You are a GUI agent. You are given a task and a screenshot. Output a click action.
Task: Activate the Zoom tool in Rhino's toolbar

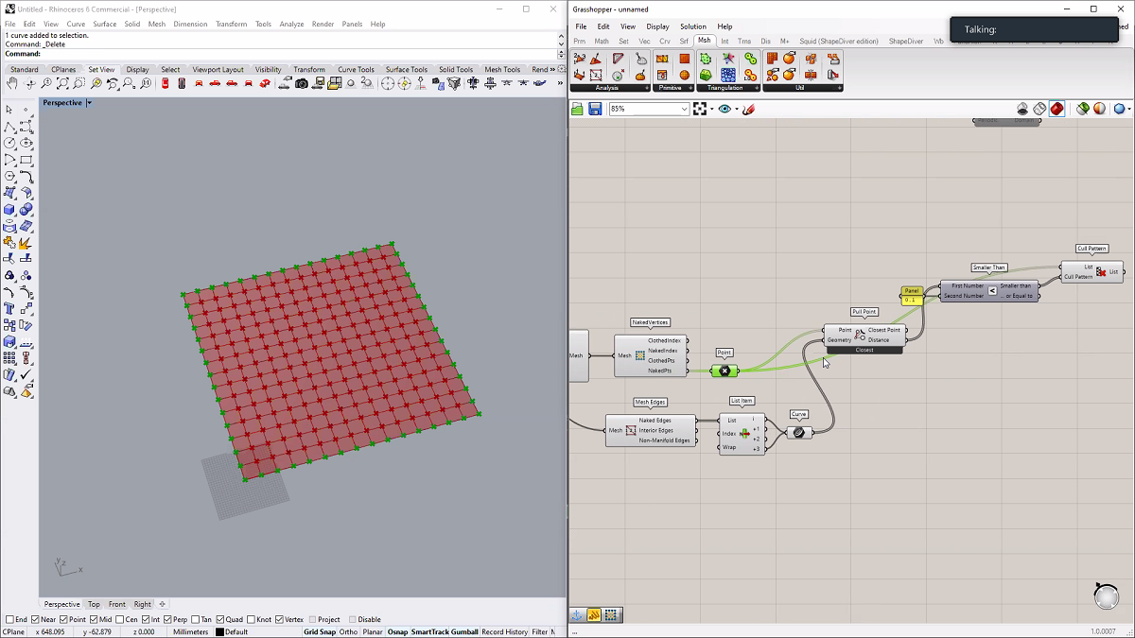click(46, 83)
